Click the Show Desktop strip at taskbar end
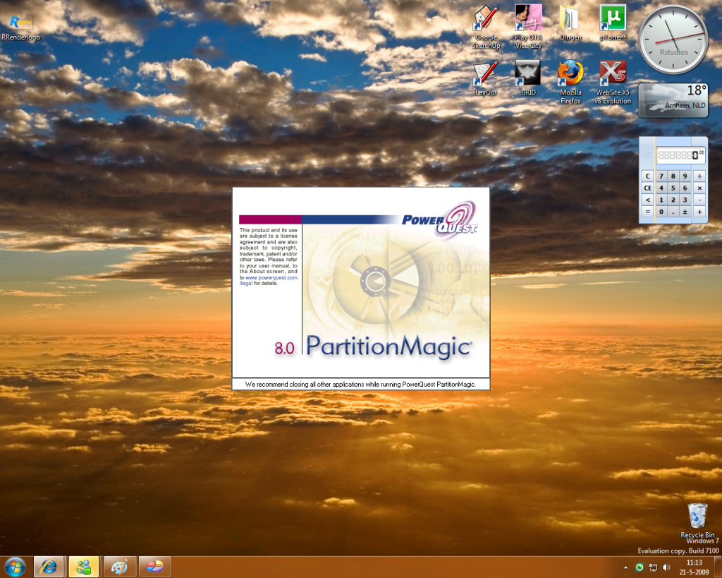This screenshot has height=578, width=722. 718,567
